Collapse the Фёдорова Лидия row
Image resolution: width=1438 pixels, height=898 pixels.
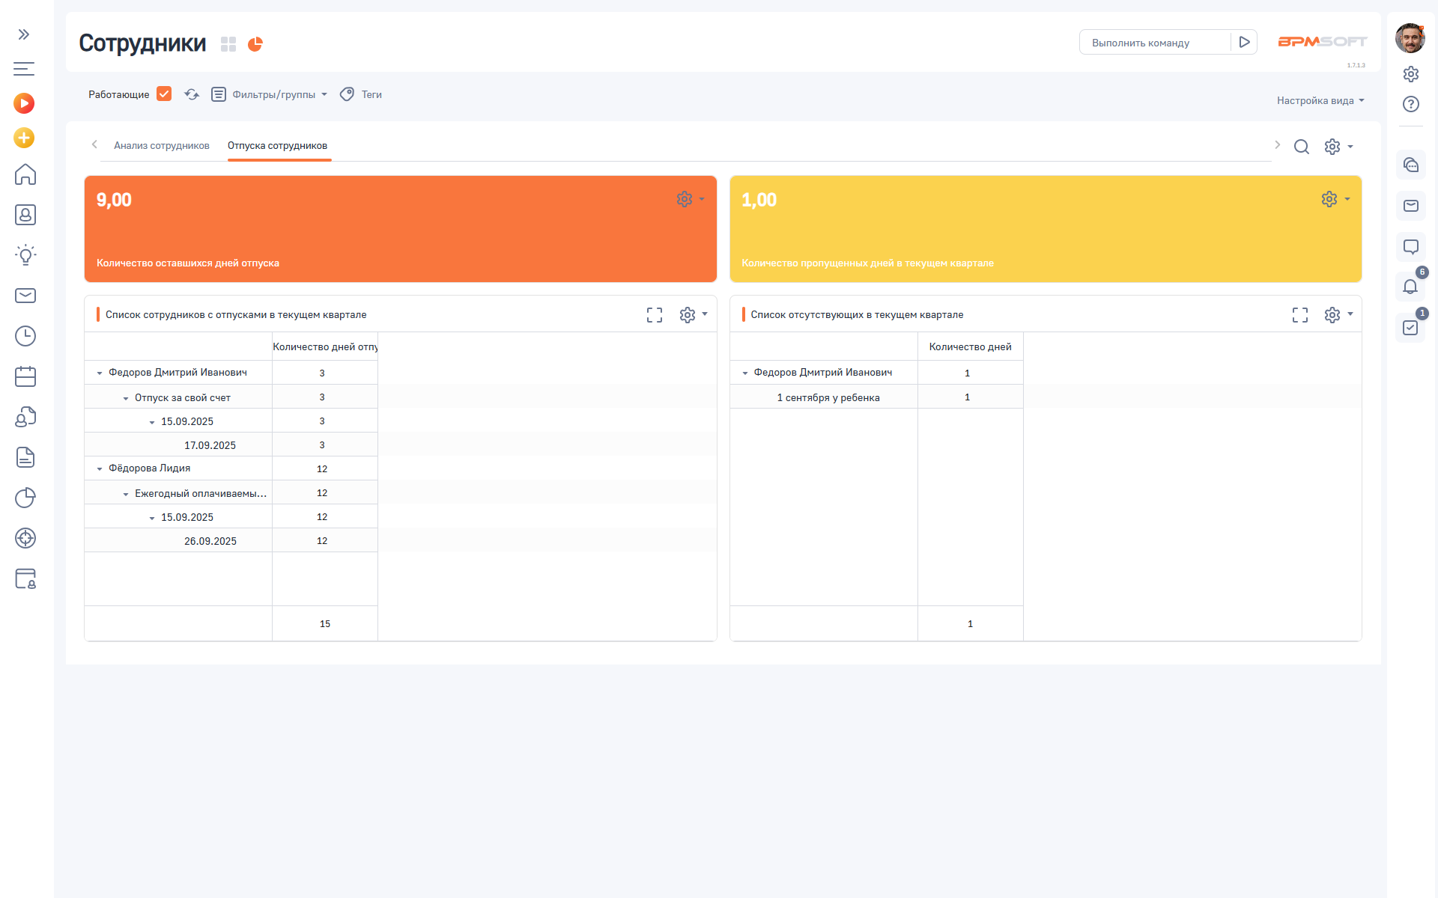[x=100, y=469]
